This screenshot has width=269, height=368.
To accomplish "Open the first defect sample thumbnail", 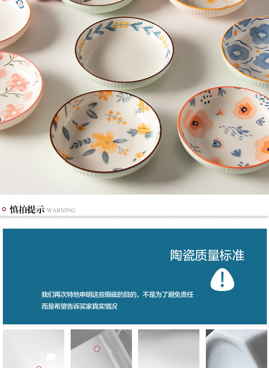I will pyautogui.click(x=34, y=349).
